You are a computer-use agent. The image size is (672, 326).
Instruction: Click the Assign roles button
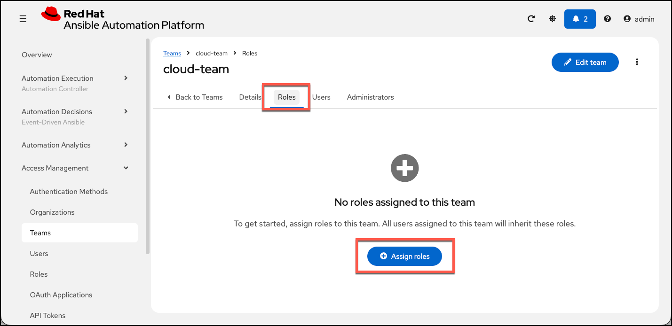404,256
